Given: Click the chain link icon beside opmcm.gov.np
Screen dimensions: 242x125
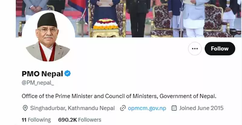Looking at the screenshot, I should click(x=123, y=108).
